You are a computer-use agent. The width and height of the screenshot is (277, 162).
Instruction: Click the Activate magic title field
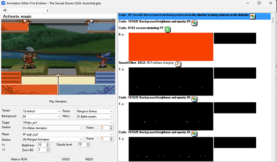59,16
